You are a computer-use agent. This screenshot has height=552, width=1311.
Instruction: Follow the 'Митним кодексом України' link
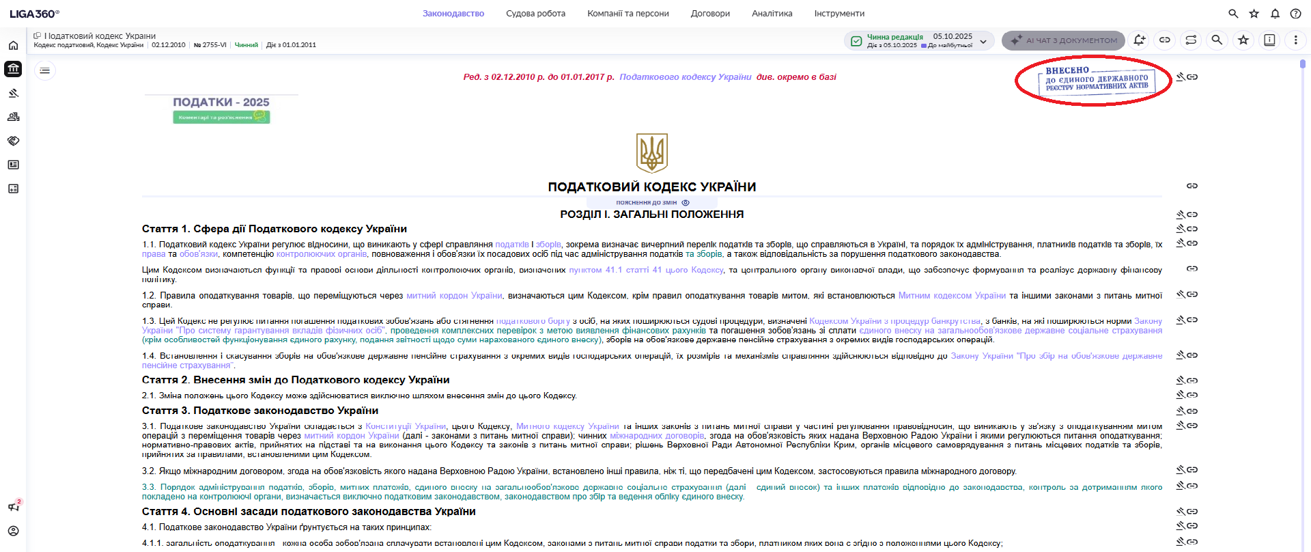click(952, 296)
